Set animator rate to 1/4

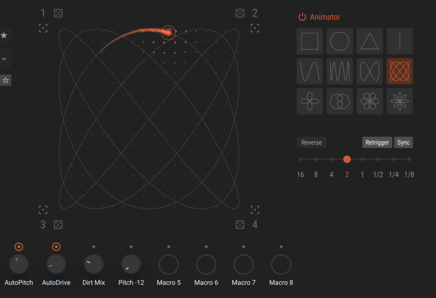393,175
